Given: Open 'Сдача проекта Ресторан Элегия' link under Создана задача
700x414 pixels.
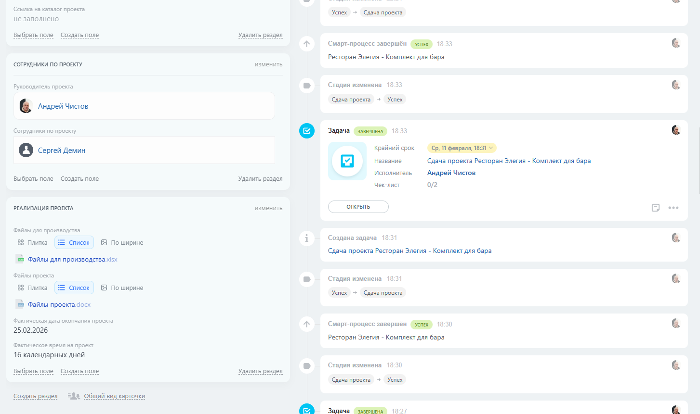Looking at the screenshot, I should point(409,251).
